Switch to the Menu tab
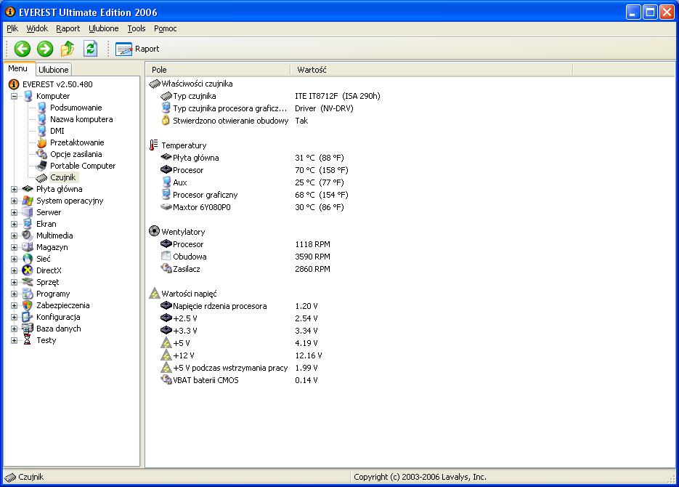This screenshot has height=487, width=679. (17, 68)
